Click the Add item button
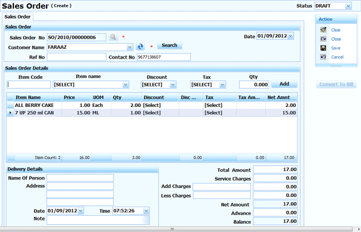Screen dimensions: 361x232 click(x=284, y=84)
